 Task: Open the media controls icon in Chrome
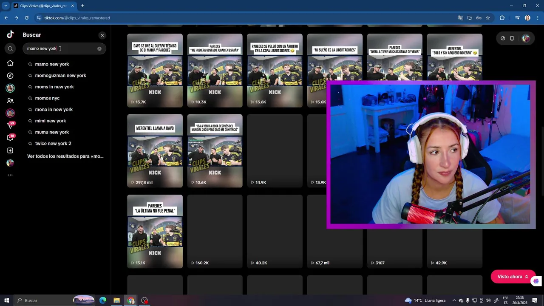517,18
